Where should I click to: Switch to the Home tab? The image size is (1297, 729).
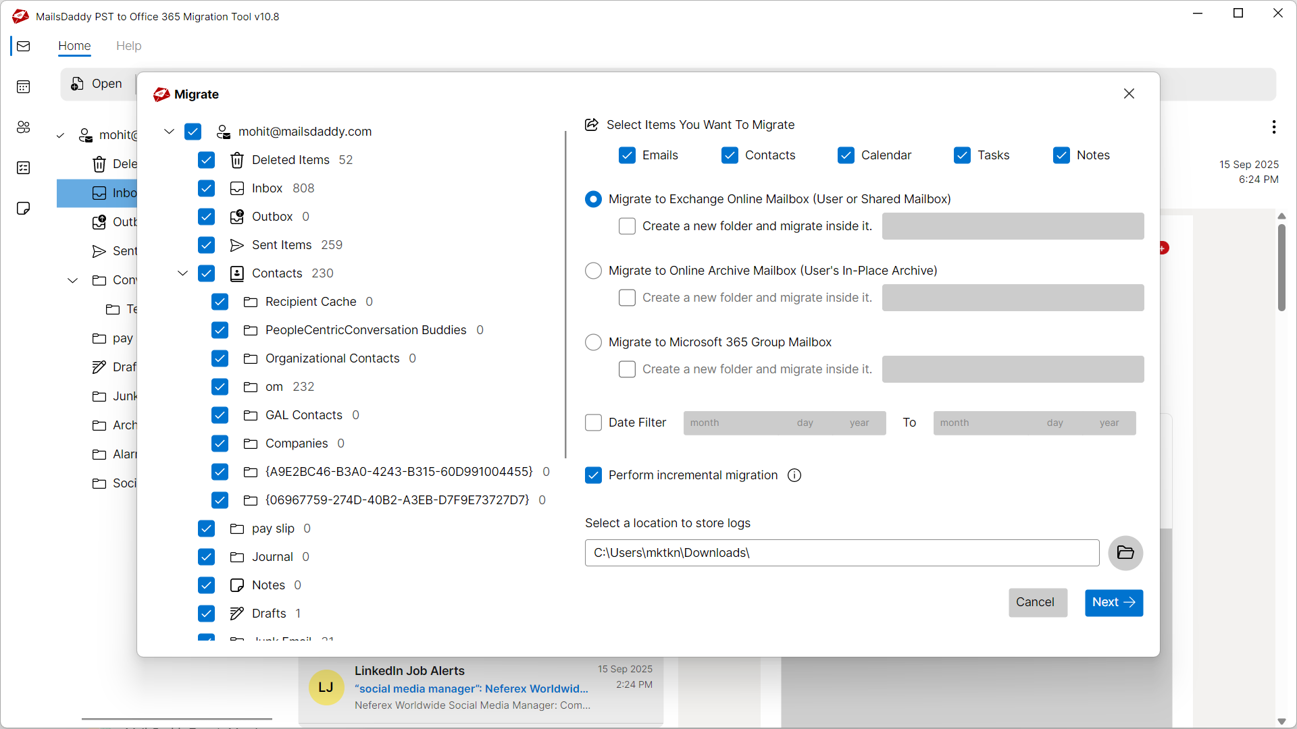tap(74, 46)
